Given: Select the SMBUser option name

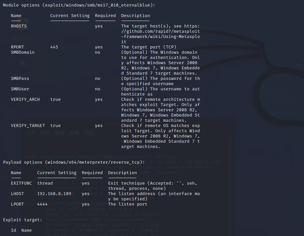Looking at the screenshot, I should (x=20, y=89).
